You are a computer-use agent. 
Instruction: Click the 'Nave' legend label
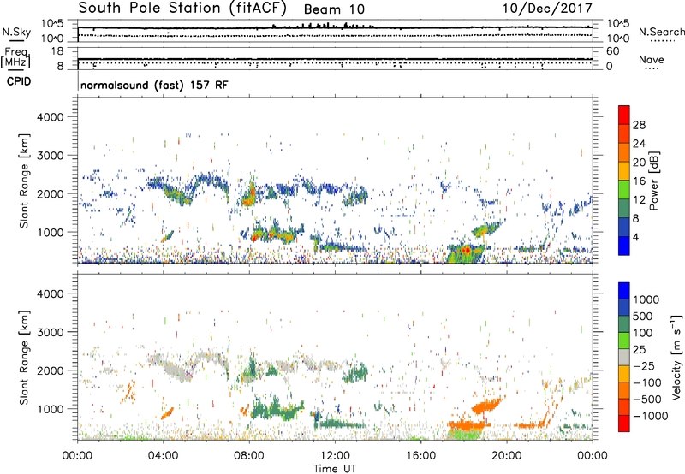point(652,59)
